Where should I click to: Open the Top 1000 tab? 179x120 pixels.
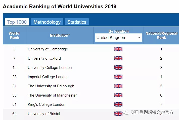[17, 22]
